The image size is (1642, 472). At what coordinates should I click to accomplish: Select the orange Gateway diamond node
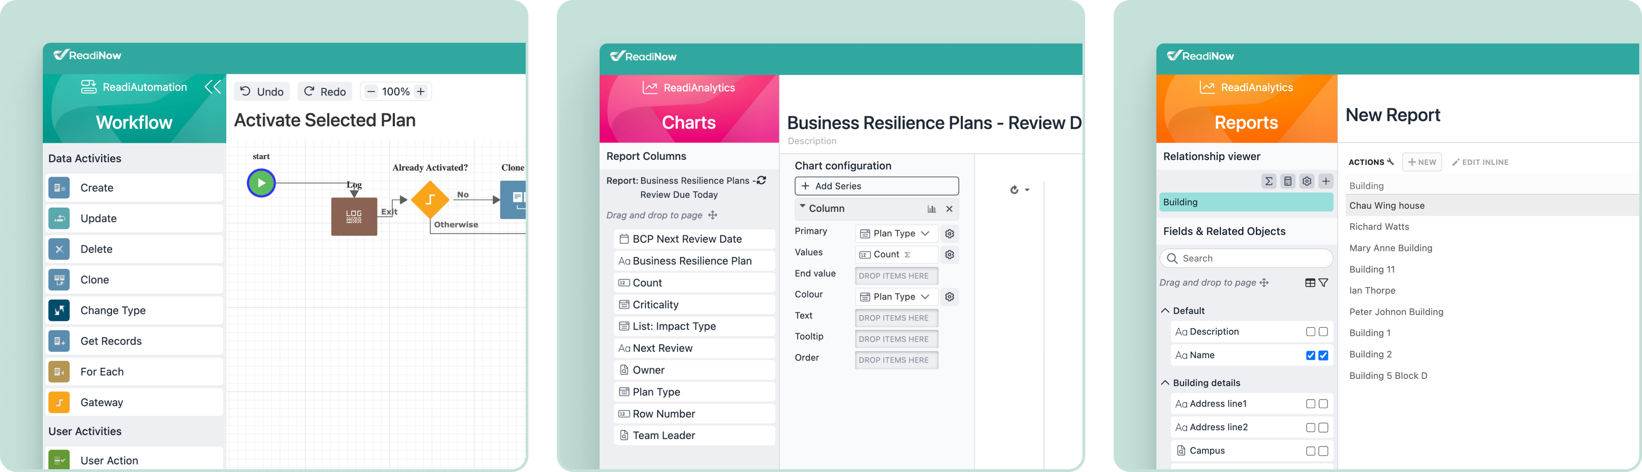(x=430, y=199)
